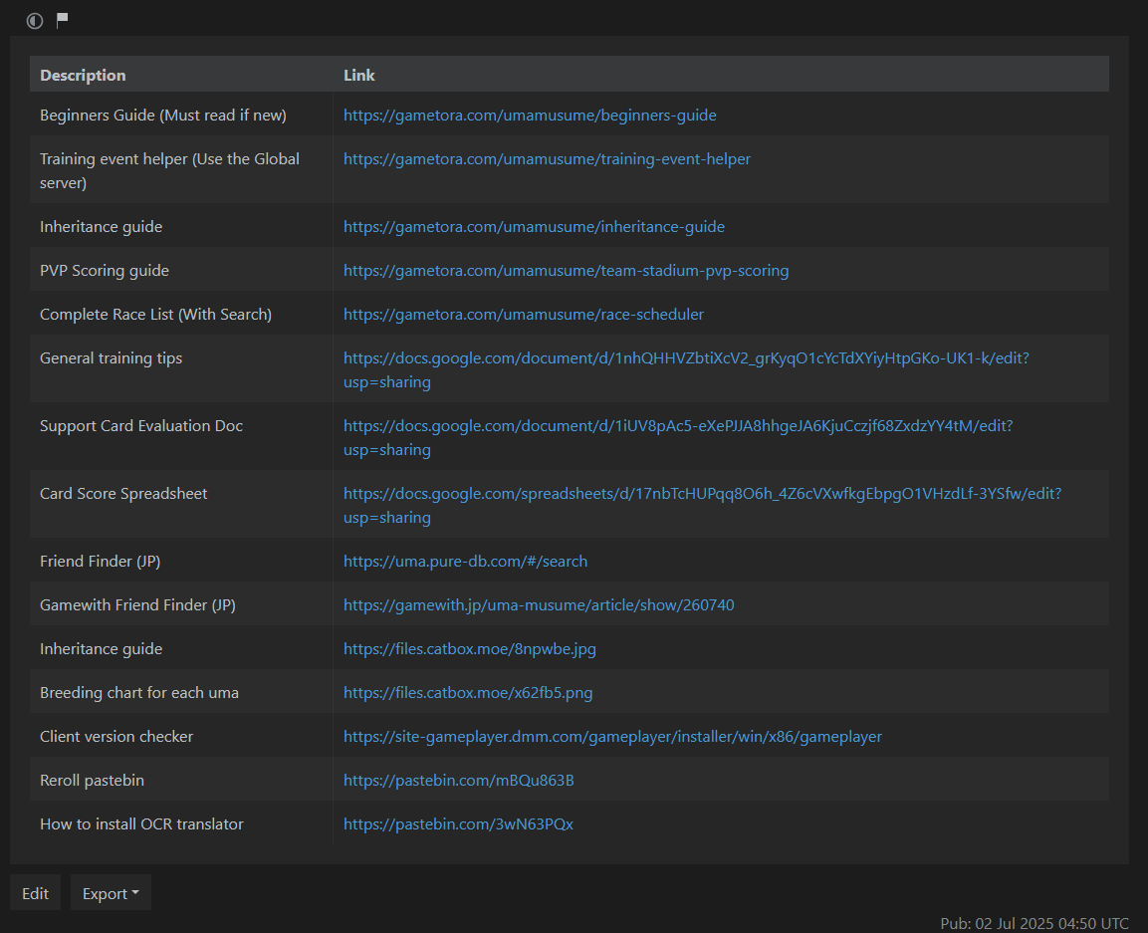Click the Pub: 02 Jul 2025 timestamp
Image resolution: width=1148 pixels, height=933 pixels.
(1033, 923)
